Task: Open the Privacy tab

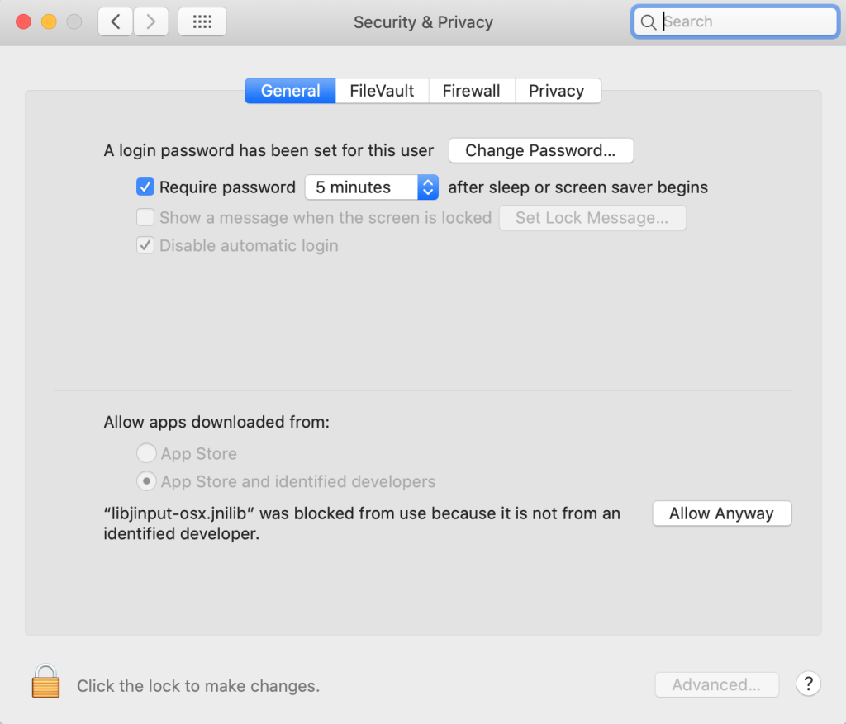Action: point(558,91)
